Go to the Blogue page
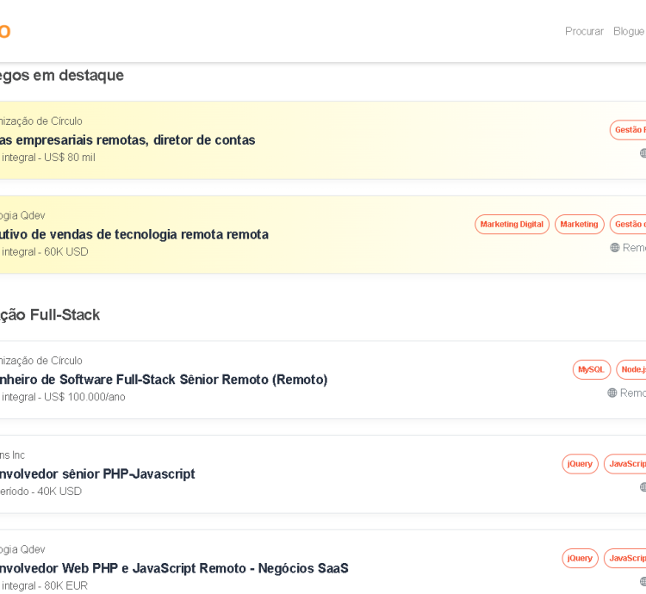Image resolution: width=646 pixels, height=594 pixels. point(629,31)
